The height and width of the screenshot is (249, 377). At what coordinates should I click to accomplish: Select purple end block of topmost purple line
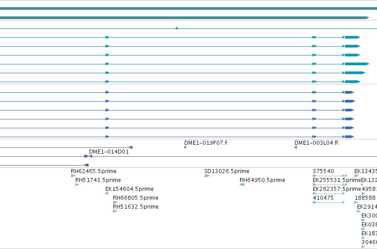[x=131, y=147]
